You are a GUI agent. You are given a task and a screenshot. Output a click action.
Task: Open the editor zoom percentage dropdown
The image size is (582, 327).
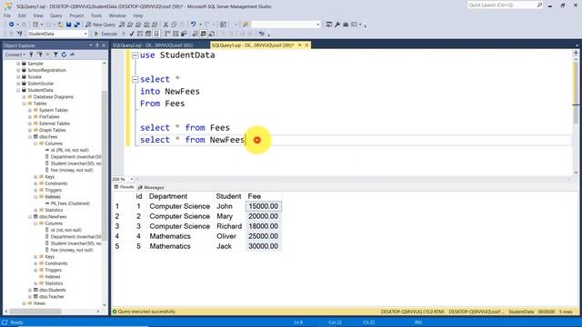click(x=131, y=179)
